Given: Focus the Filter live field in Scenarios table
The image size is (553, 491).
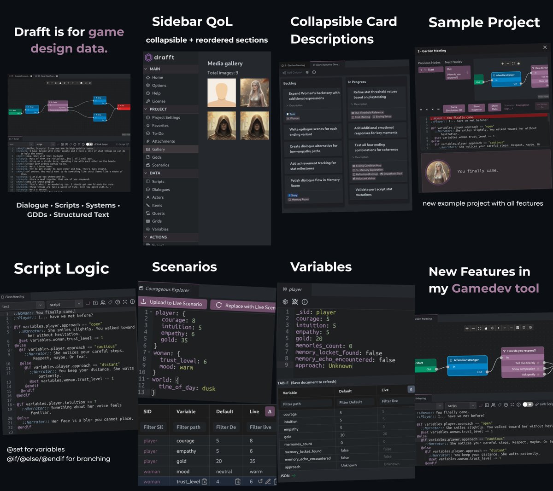Looking at the screenshot, I should coord(261,427).
